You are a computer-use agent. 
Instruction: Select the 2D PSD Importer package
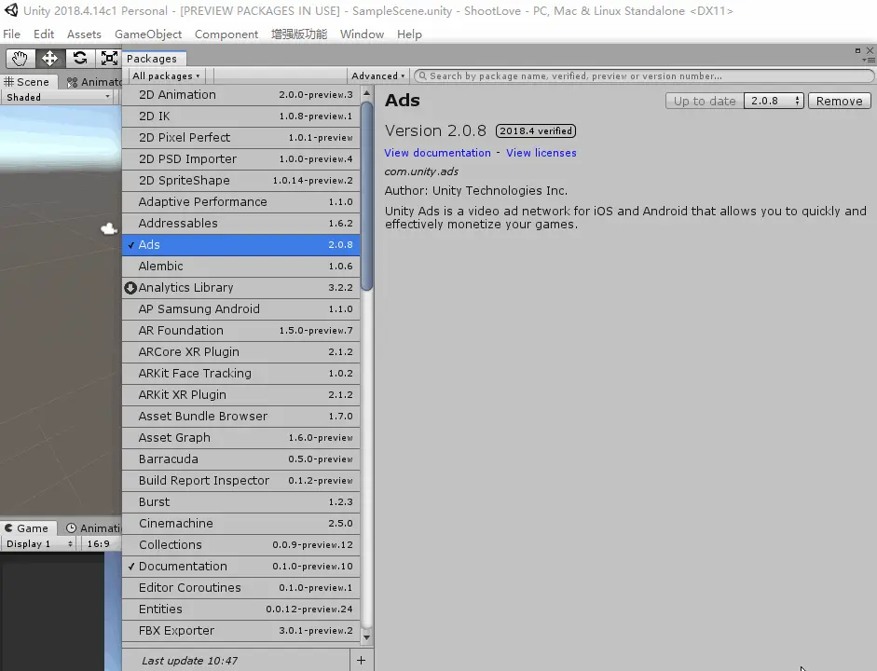(x=241, y=159)
